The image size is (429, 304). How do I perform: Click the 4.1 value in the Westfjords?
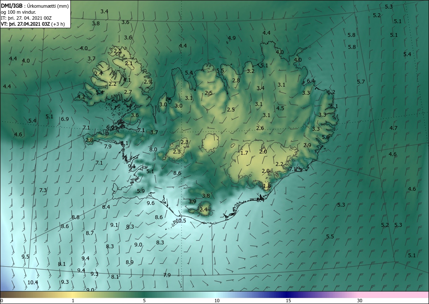[x=127, y=80]
